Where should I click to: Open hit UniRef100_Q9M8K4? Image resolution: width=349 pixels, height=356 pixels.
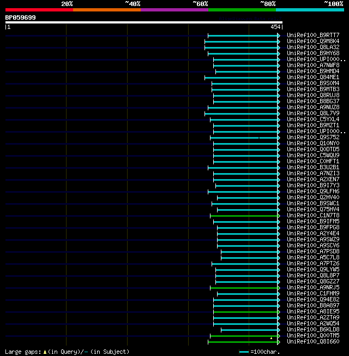pyautogui.click(x=313, y=41)
